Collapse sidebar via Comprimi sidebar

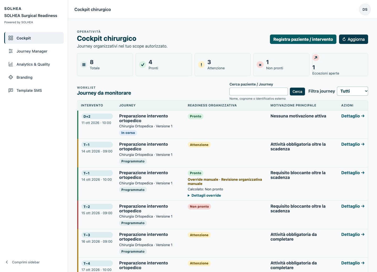click(x=23, y=262)
